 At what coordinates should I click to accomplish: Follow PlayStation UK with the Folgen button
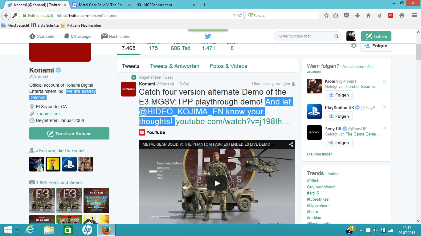(x=338, y=116)
